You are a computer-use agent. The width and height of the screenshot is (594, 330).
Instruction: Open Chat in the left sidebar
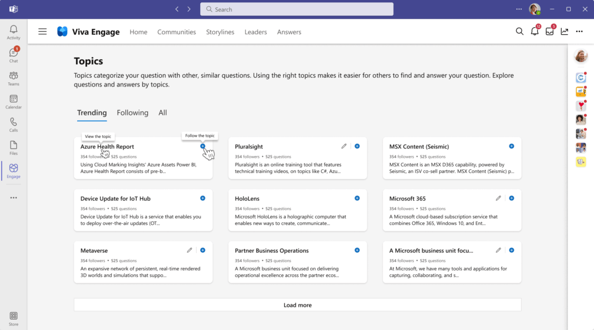pos(13,55)
